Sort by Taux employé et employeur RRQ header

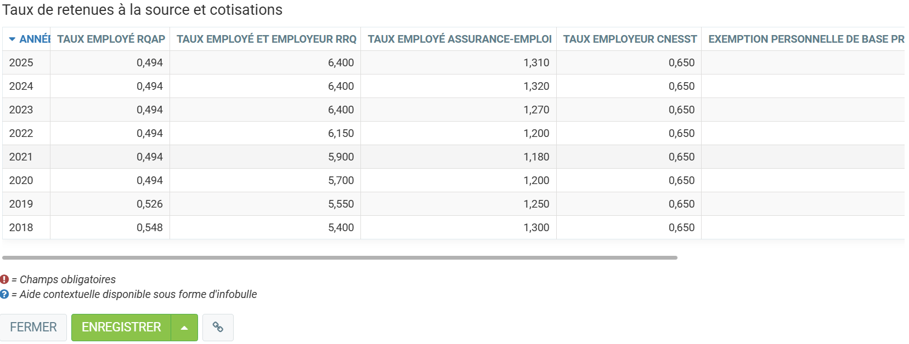click(266, 39)
